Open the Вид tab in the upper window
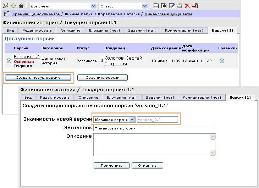Viewport: 259px width, 188px height. coord(10,31)
